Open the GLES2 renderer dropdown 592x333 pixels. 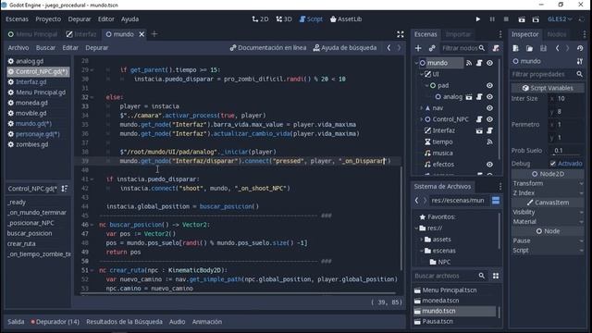[560, 18]
